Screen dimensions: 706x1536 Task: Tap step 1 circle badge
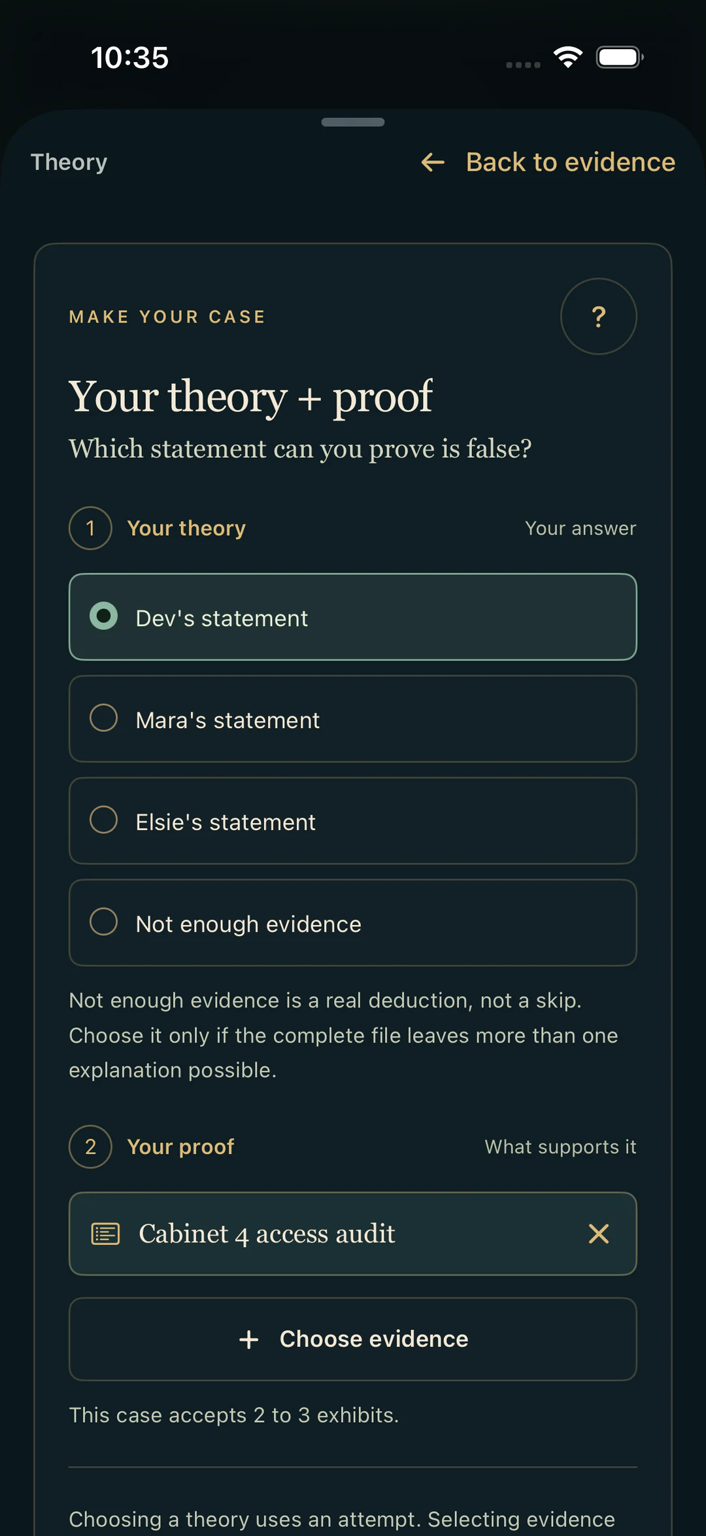[90, 528]
